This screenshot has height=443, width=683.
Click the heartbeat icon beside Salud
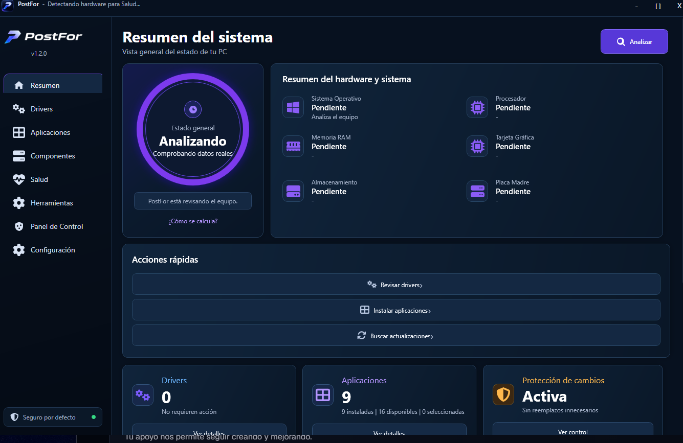tap(19, 179)
